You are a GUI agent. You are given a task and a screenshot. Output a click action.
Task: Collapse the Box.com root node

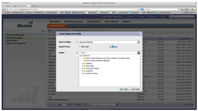coord(80,55)
